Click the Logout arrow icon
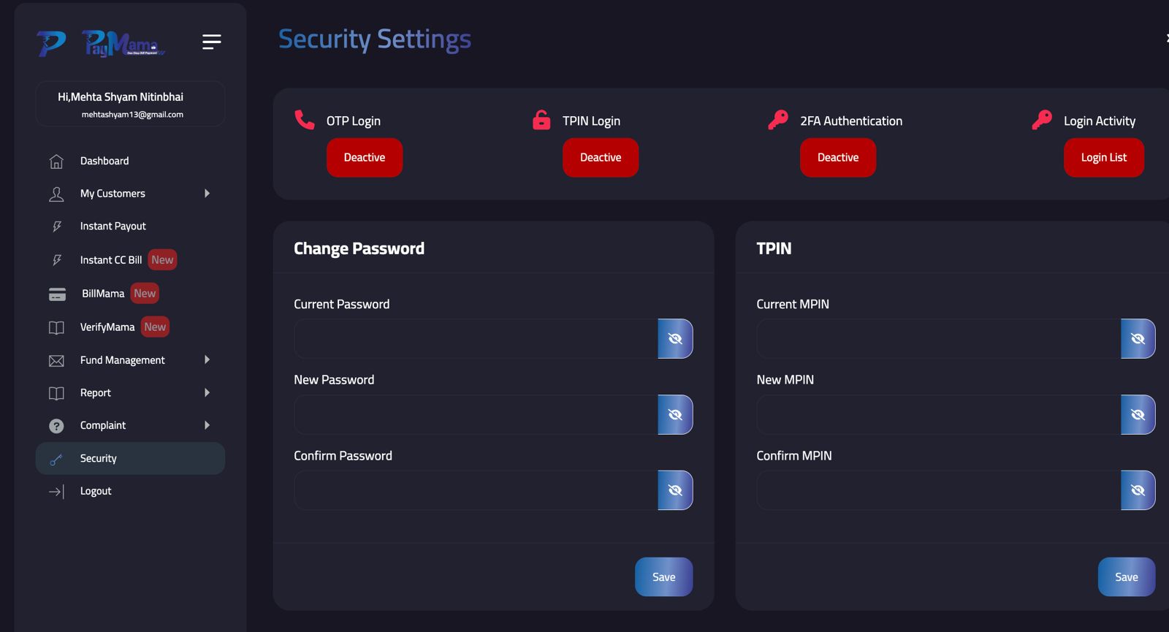Image resolution: width=1169 pixels, height=632 pixels. pos(56,492)
